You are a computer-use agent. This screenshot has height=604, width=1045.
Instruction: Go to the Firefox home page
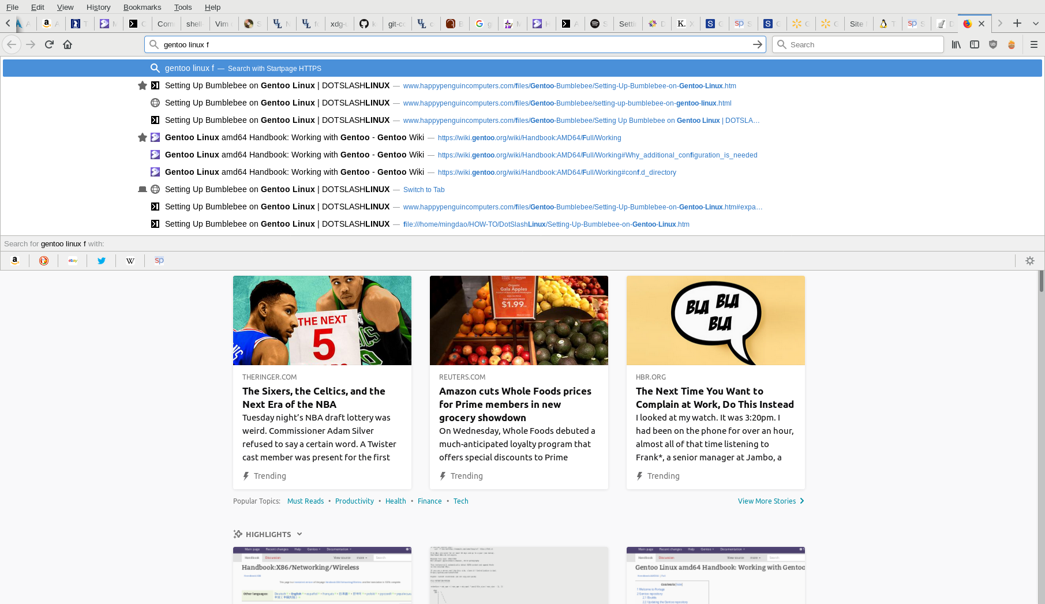coord(68,44)
